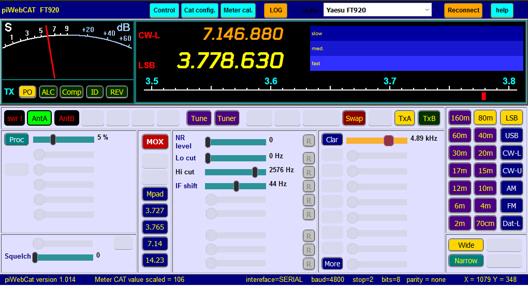The image size is (528, 286).
Task: Adjust the Clar offset slider
Action: [x=376, y=140]
